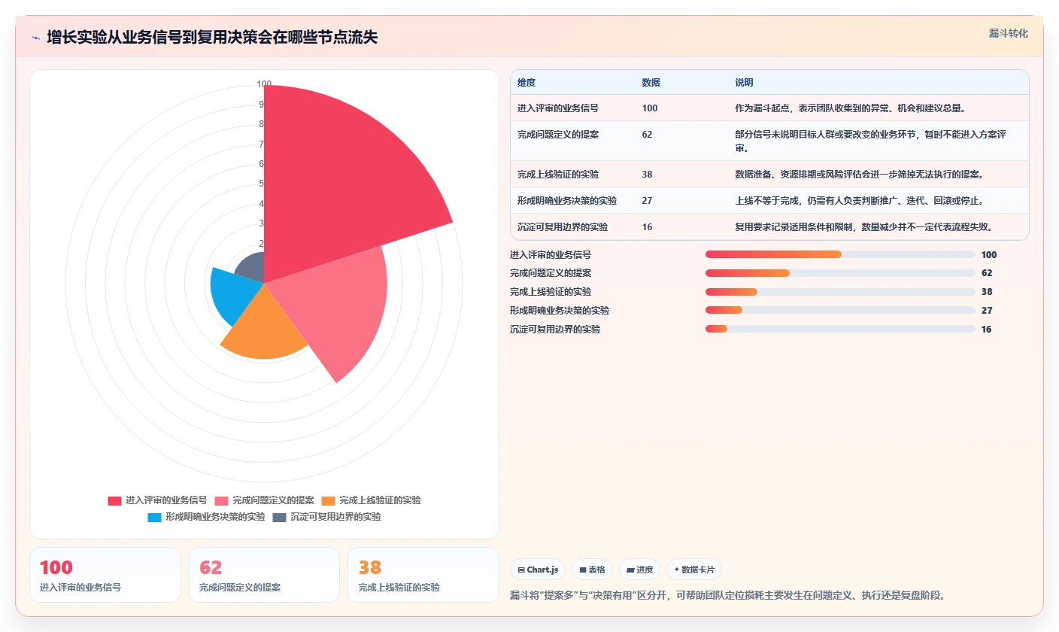Click the icon inside the Chart.js chip

click(x=521, y=570)
